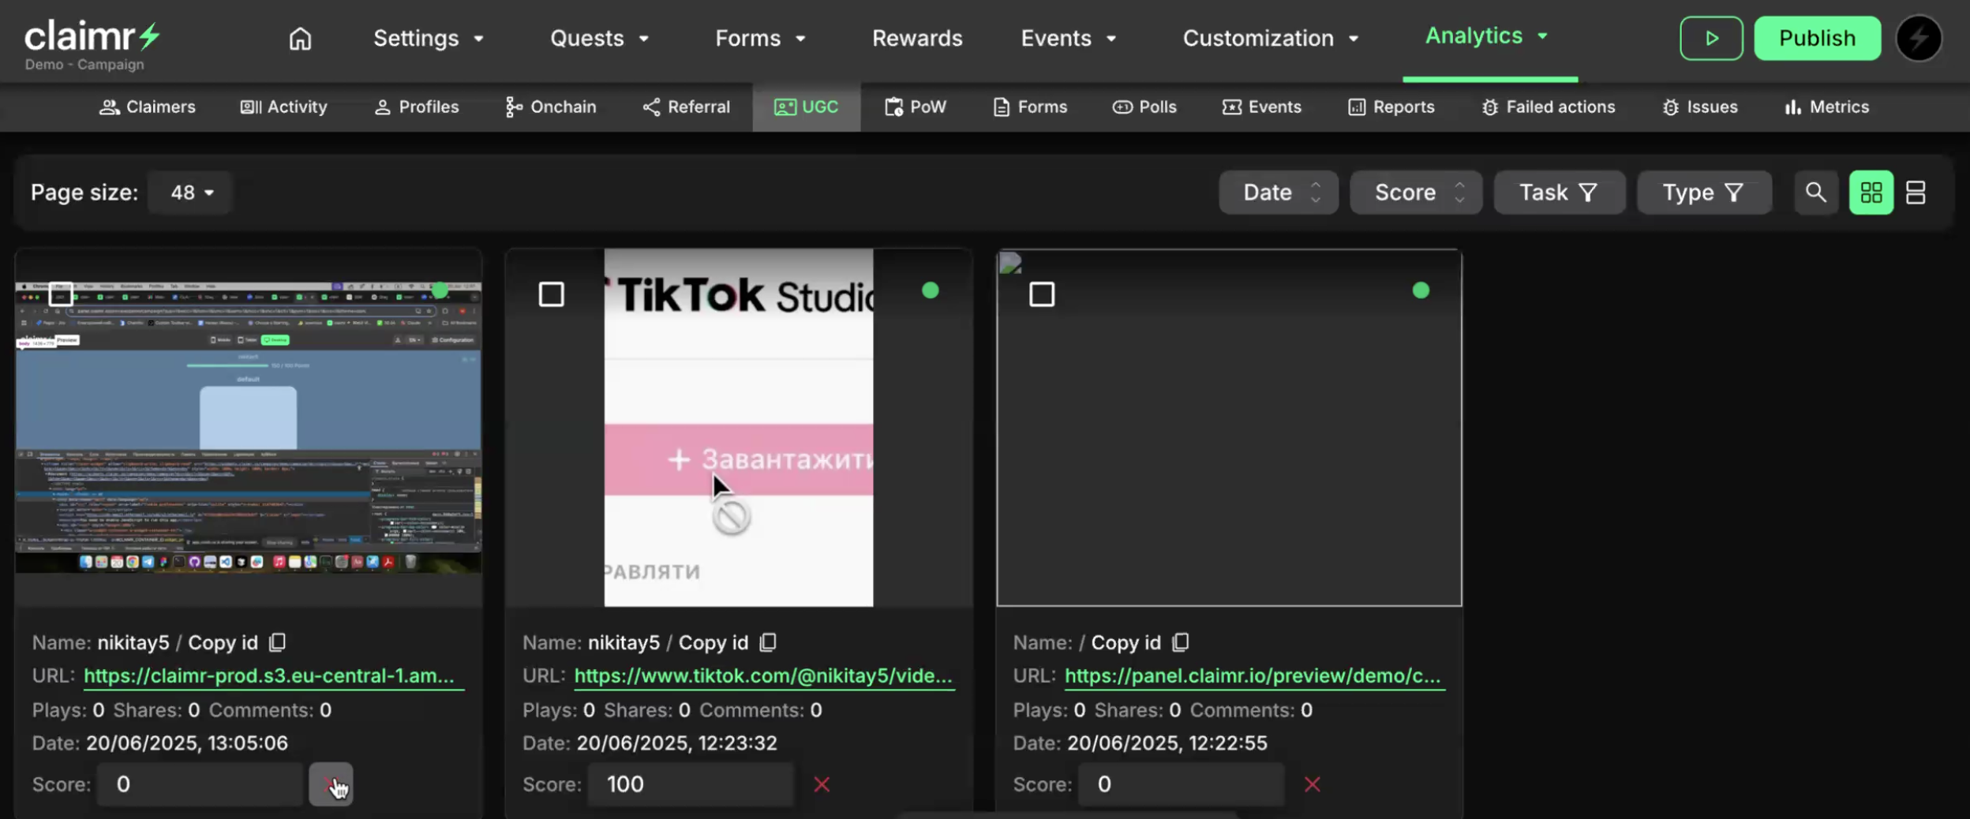Click red X beside 13:05:06 card score
This screenshot has height=819, width=1970.
click(x=331, y=784)
